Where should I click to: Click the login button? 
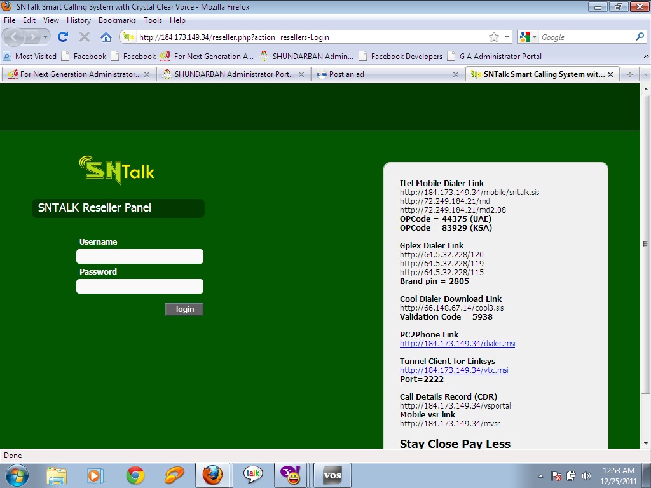pos(184,309)
